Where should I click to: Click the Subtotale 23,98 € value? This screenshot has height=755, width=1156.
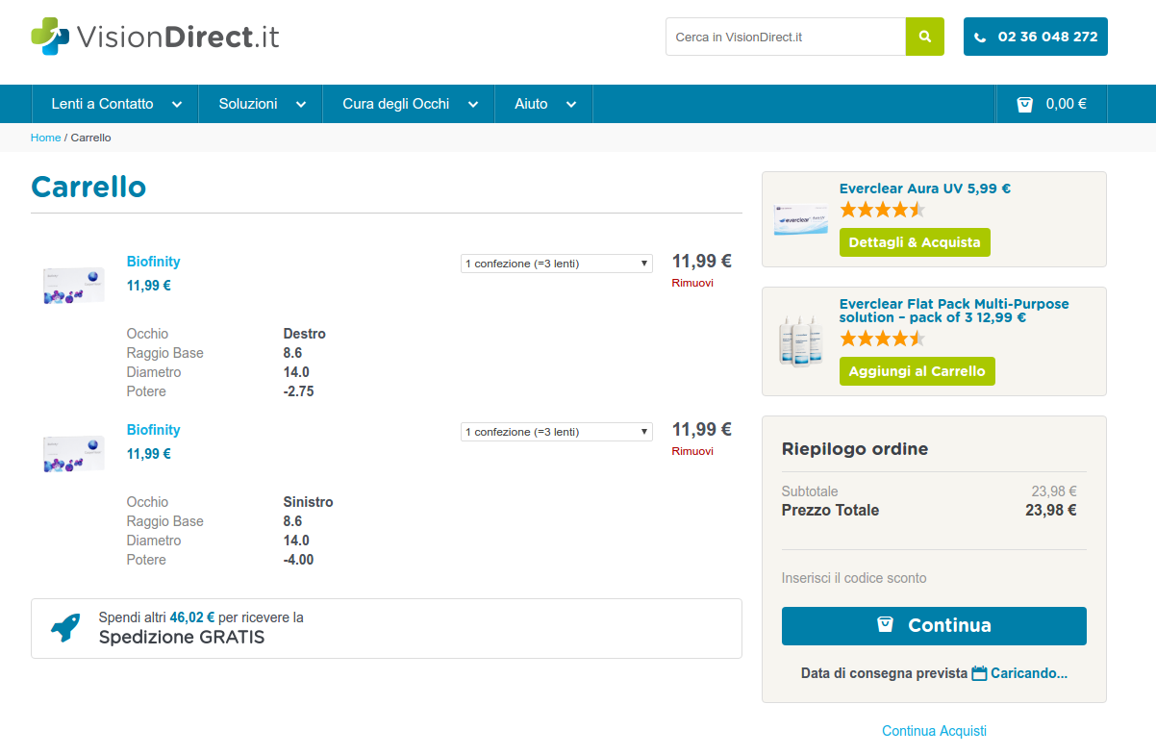(1054, 491)
